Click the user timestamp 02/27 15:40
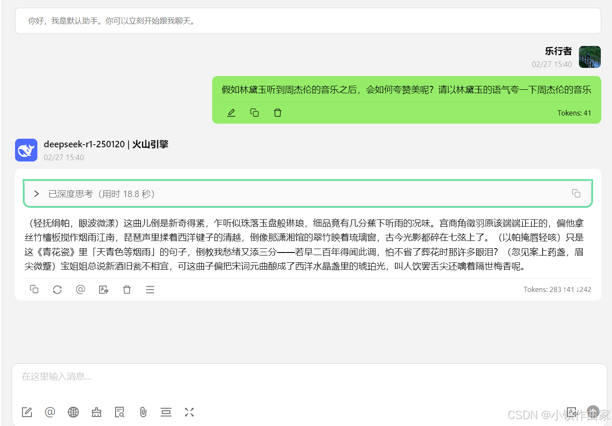Image resolution: width=612 pixels, height=426 pixels. pos(552,64)
